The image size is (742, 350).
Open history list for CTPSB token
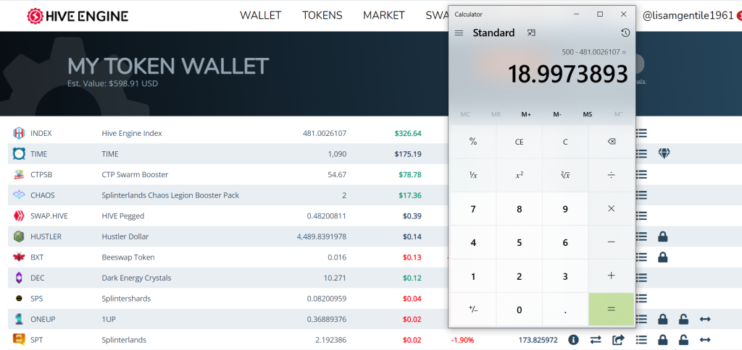[x=641, y=174]
